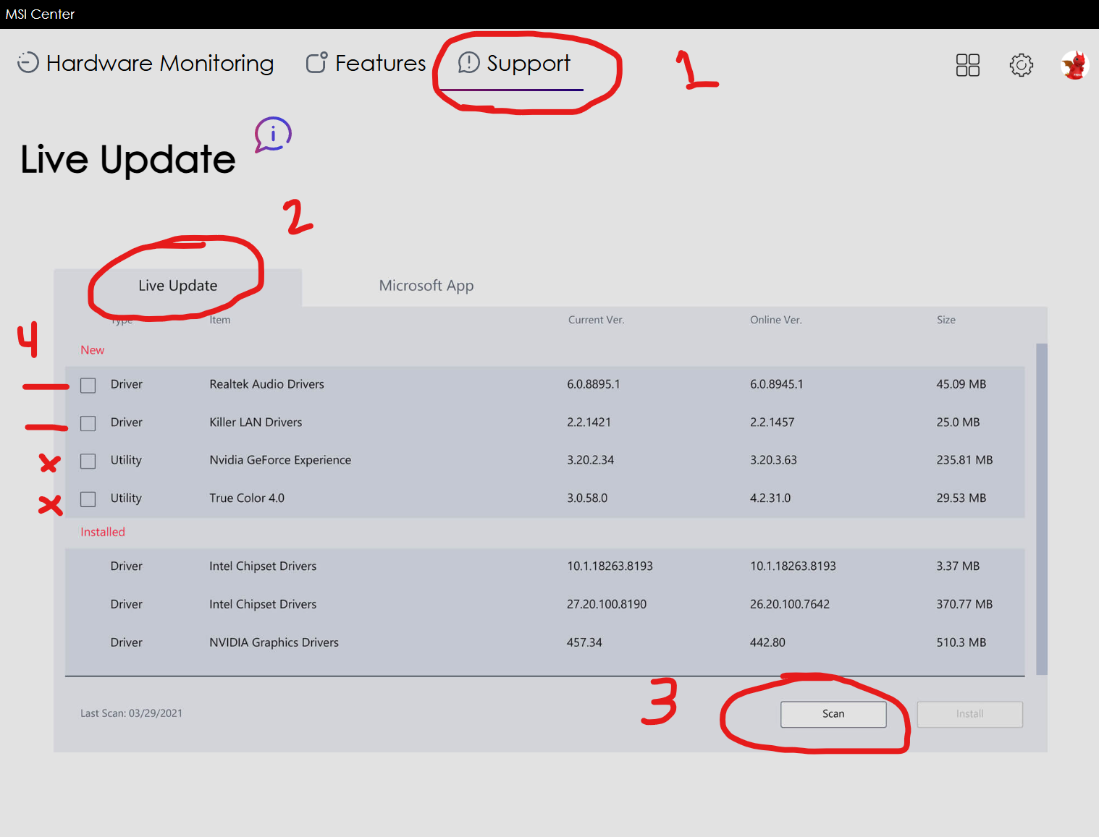Tick the Nvidia GeForce Experience checkbox
The image size is (1099, 837).
[88, 461]
